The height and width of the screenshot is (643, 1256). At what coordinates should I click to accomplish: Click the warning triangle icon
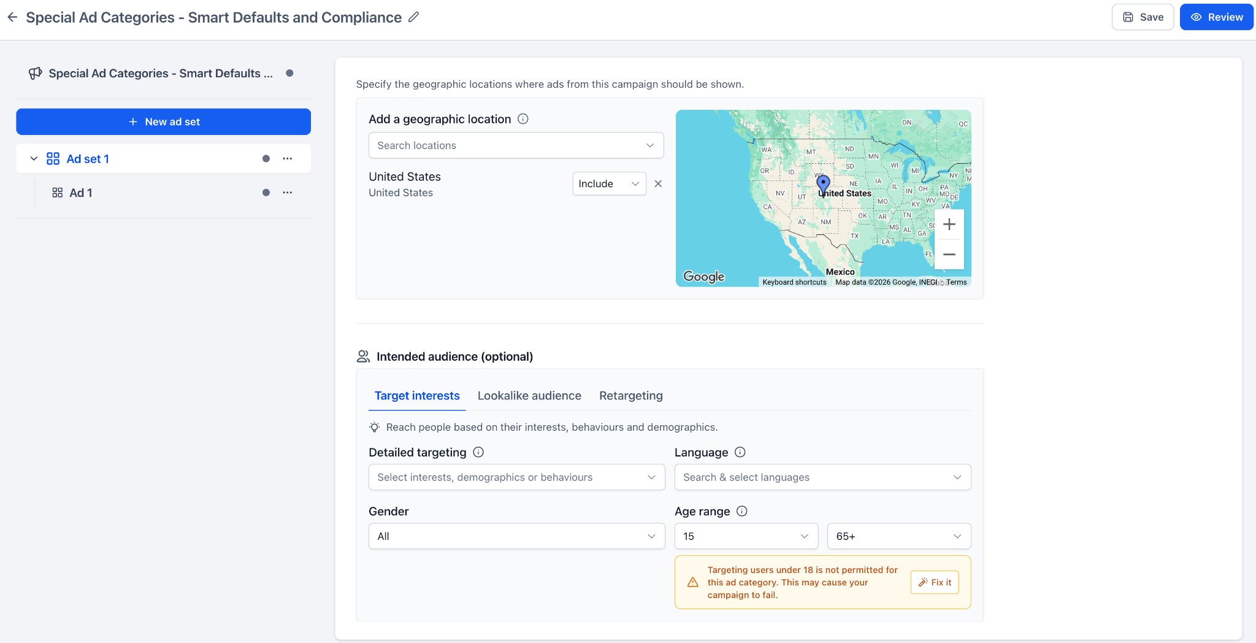(x=693, y=582)
